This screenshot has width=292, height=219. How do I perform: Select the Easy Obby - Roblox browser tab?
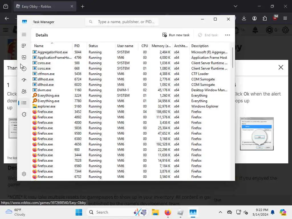45,7
